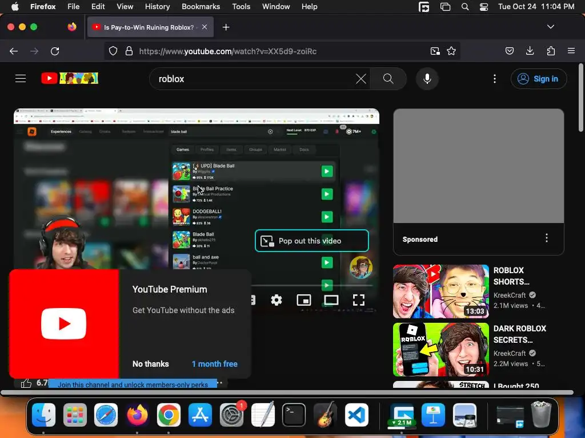Open the channel watermark avatar in video

coord(361,267)
